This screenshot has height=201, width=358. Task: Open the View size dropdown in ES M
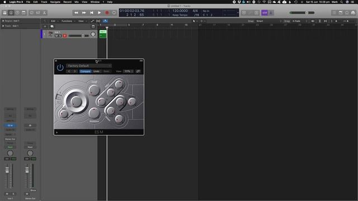tap(128, 71)
